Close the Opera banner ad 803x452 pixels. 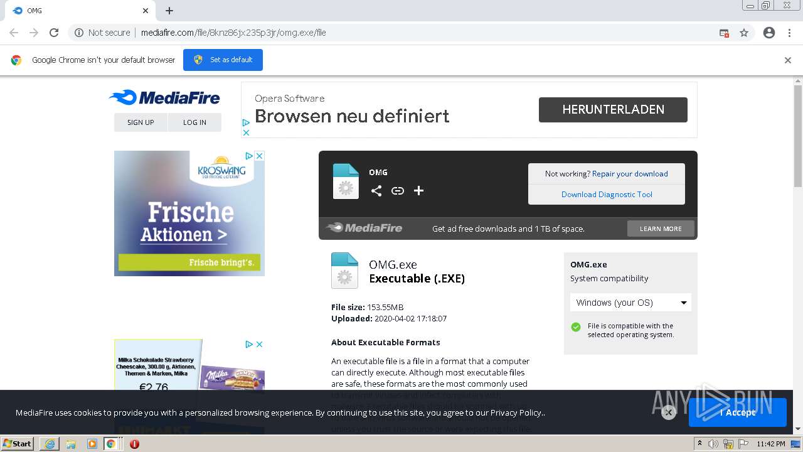[247, 132]
